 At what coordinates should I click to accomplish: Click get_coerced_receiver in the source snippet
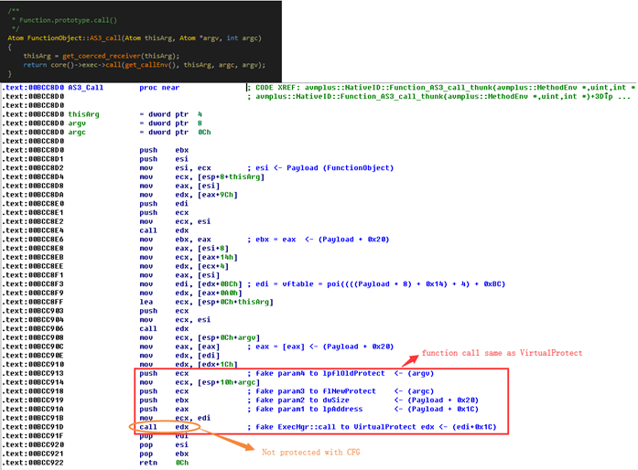[x=102, y=56]
